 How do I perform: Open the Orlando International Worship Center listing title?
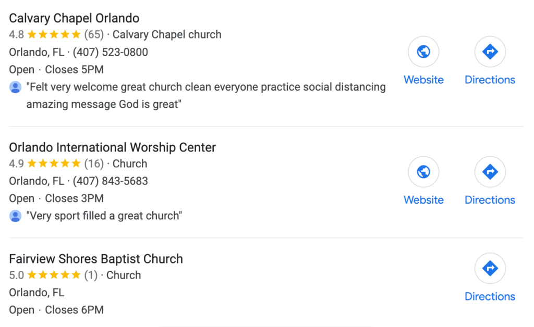[x=112, y=147]
